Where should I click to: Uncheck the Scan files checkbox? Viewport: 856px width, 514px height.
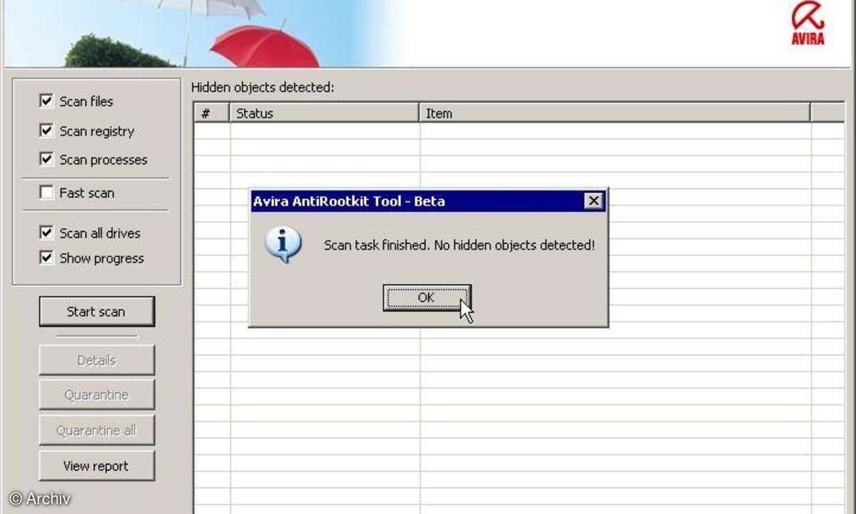click(x=46, y=101)
